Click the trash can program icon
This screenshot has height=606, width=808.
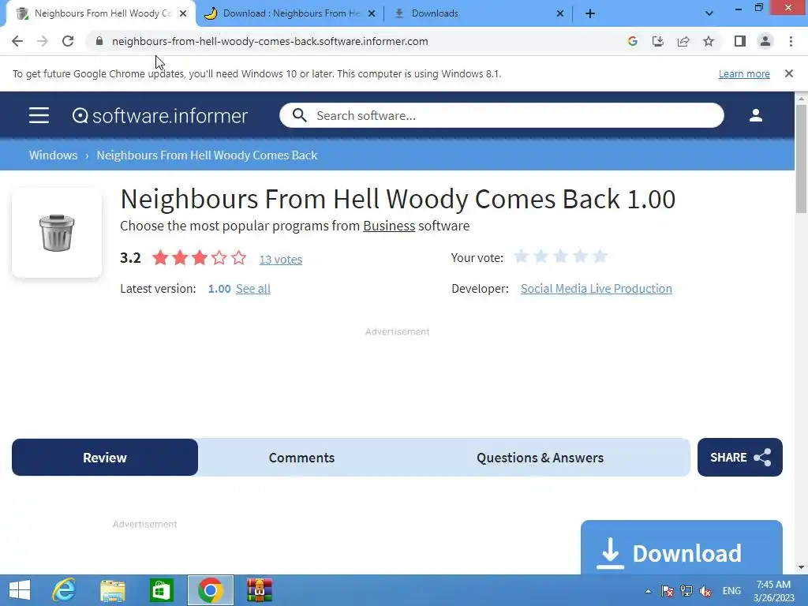pyautogui.click(x=57, y=233)
